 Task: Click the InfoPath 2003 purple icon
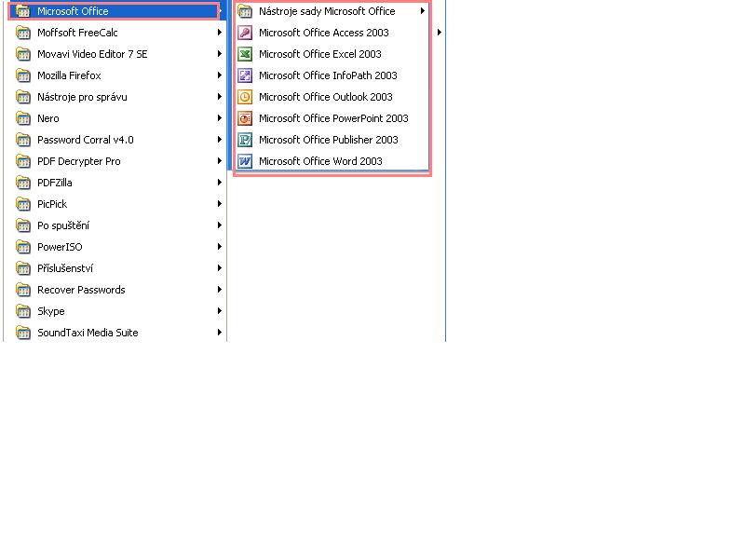[245, 75]
